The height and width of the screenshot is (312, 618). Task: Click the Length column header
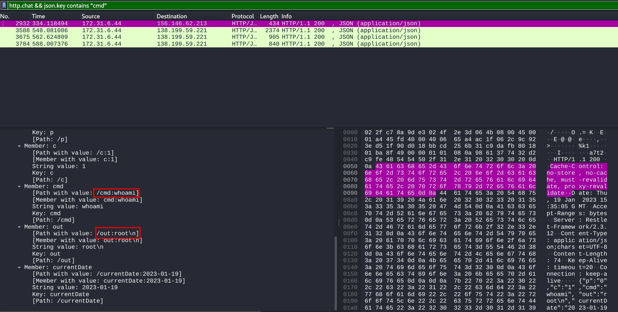pos(269,16)
